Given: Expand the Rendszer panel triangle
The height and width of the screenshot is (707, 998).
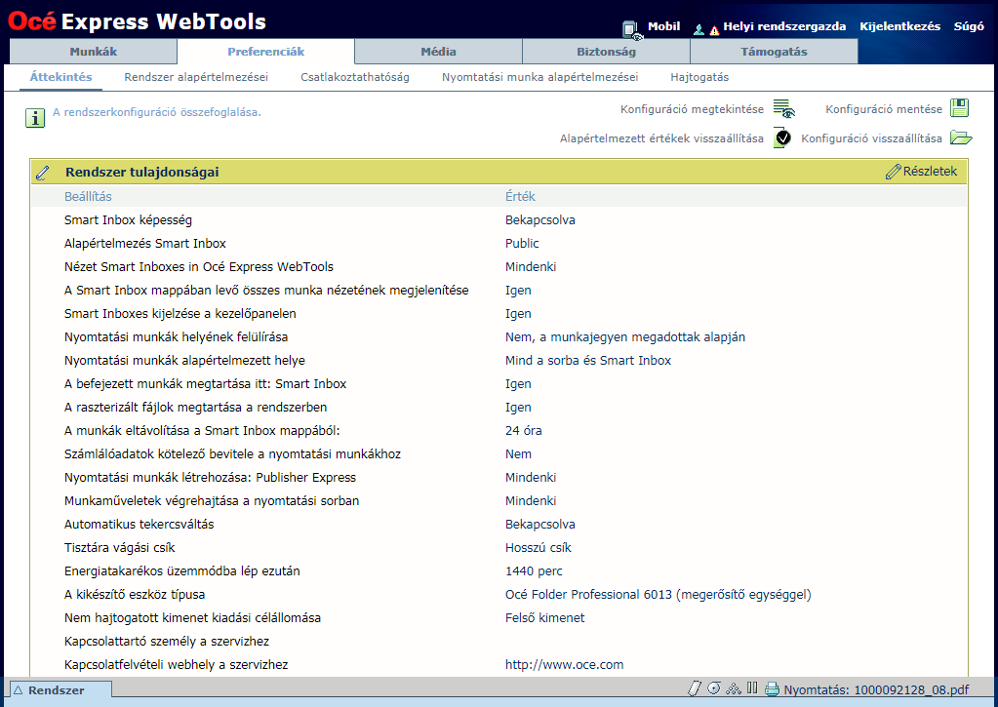Looking at the screenshot, I should point(19,689).
